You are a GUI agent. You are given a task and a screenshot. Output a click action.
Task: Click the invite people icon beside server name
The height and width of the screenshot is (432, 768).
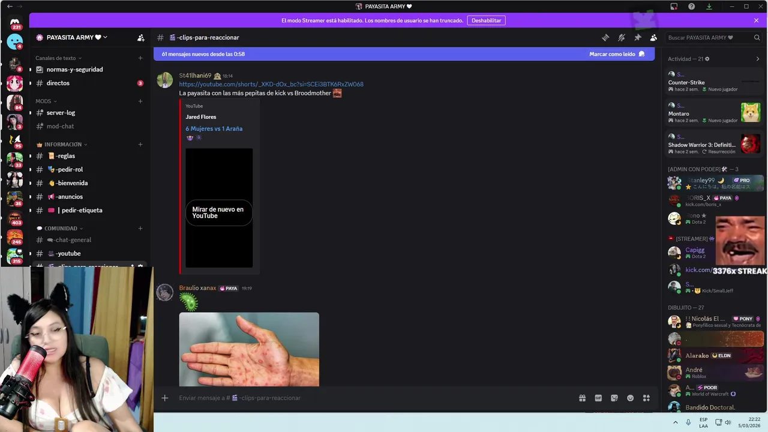(141, 37)
